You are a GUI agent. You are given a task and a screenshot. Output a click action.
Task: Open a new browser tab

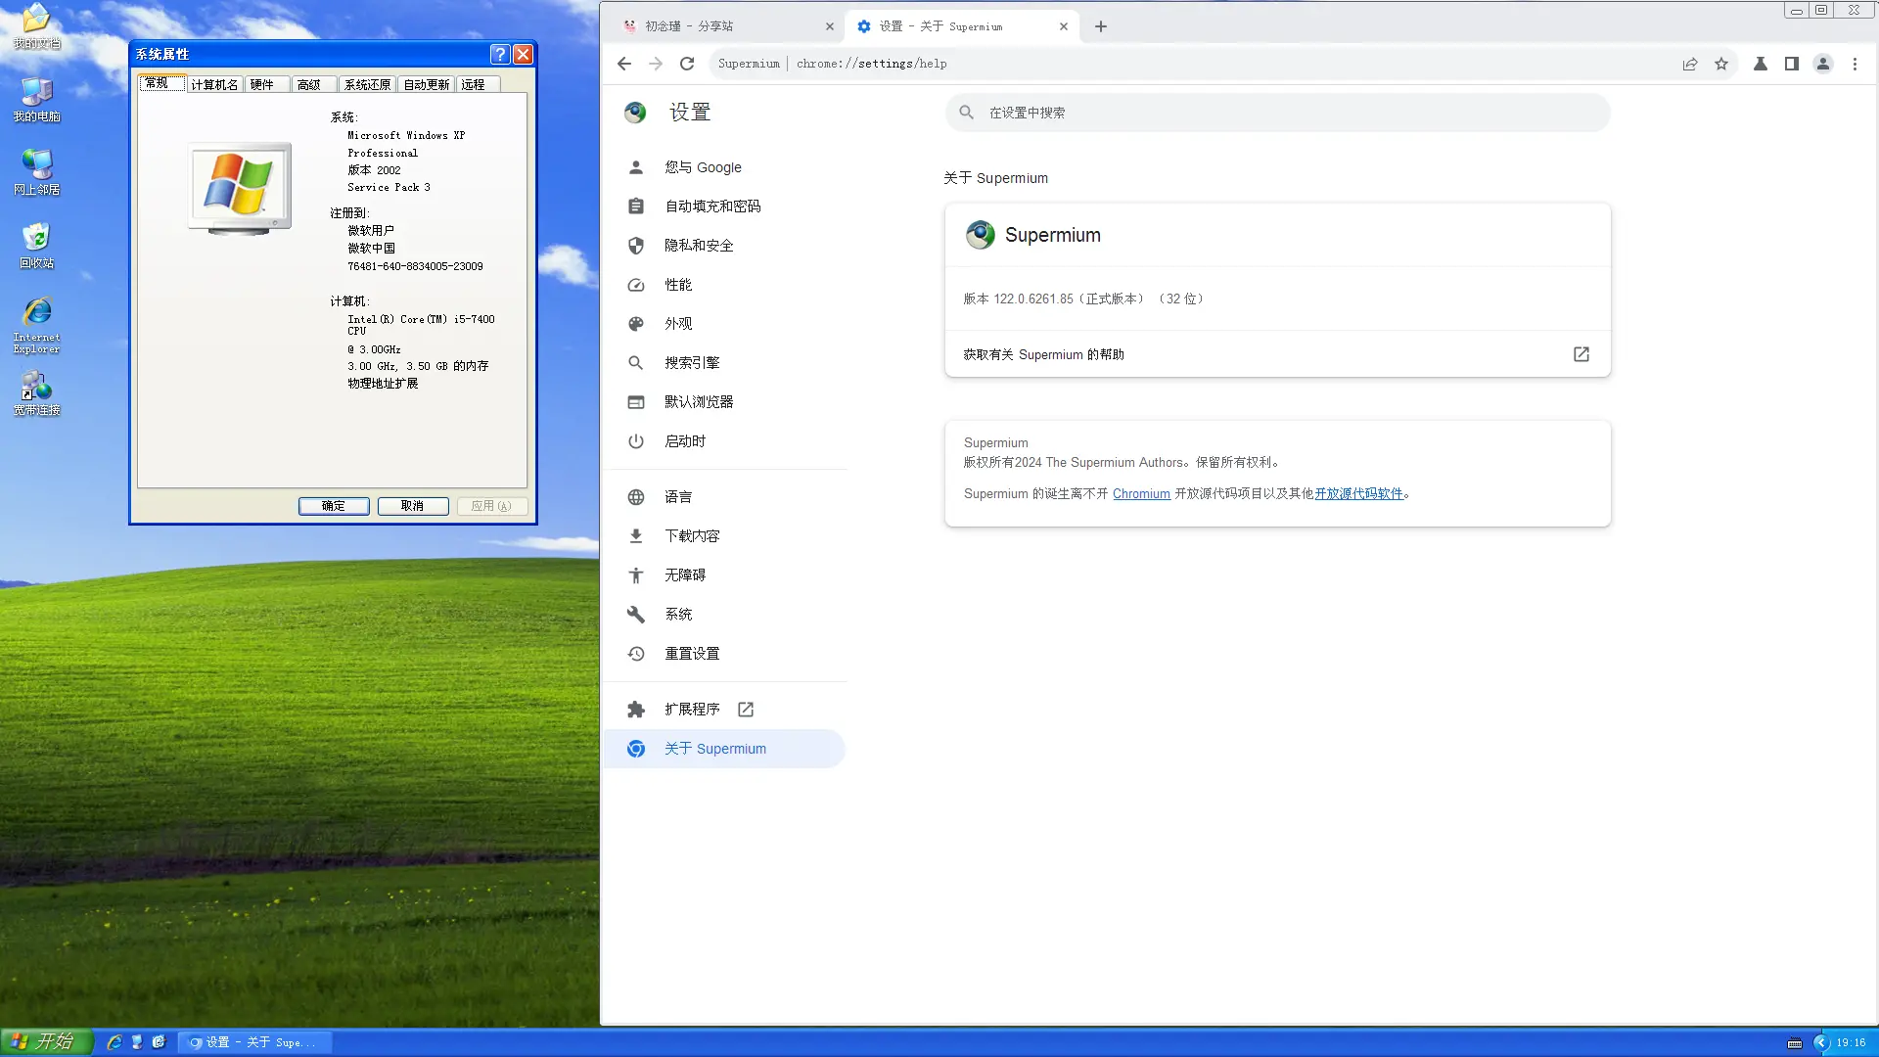point(1101,26)
